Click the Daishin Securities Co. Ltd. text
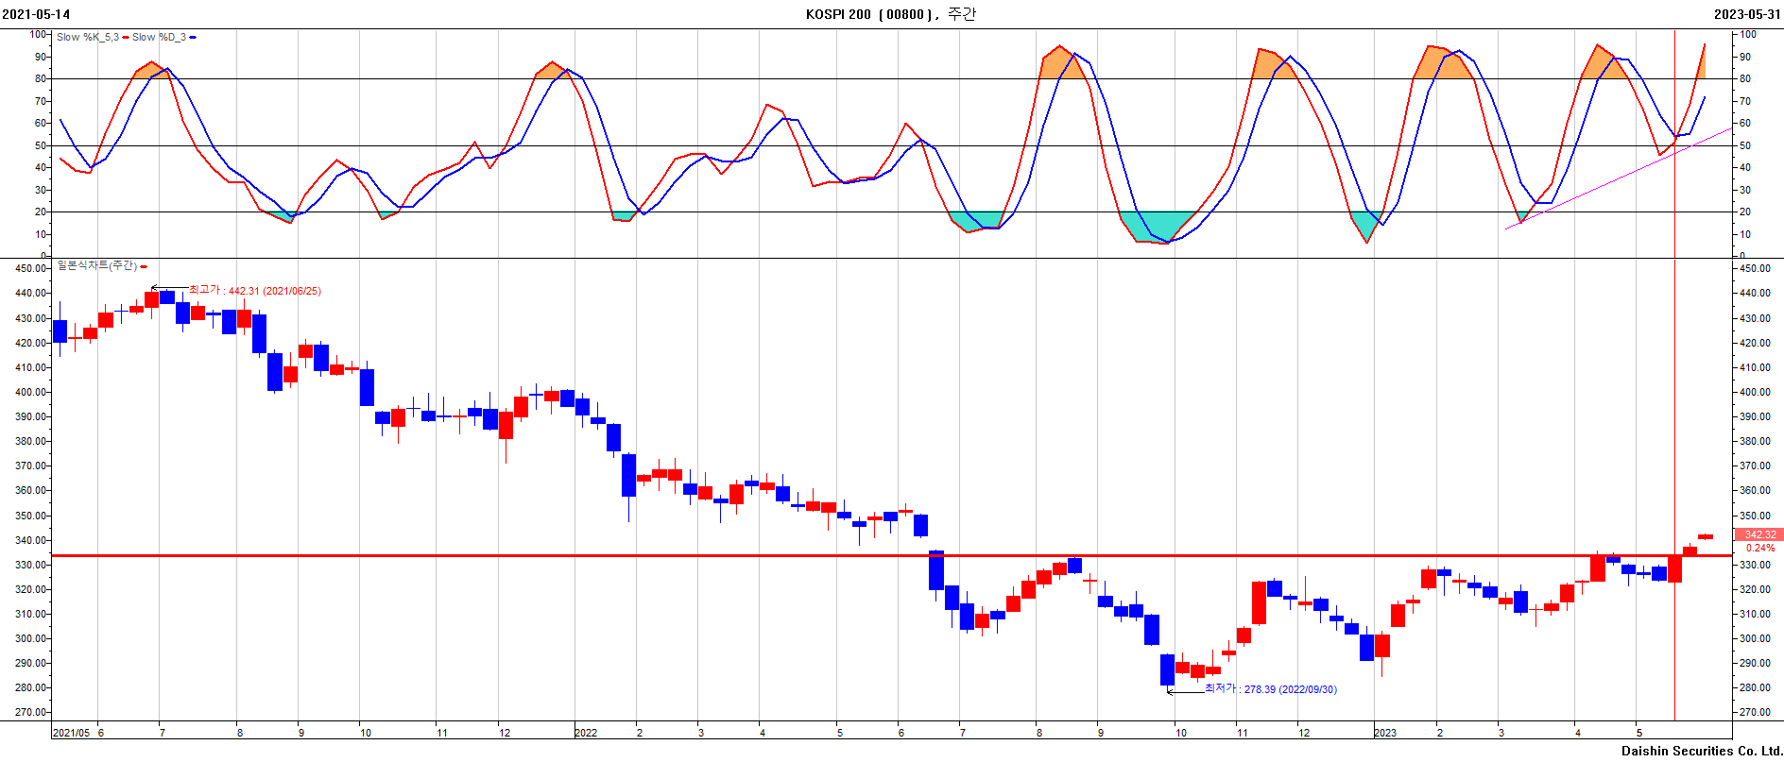Screen dimensions: 1784x762 pyautogui.click(x=1701, y=752)
